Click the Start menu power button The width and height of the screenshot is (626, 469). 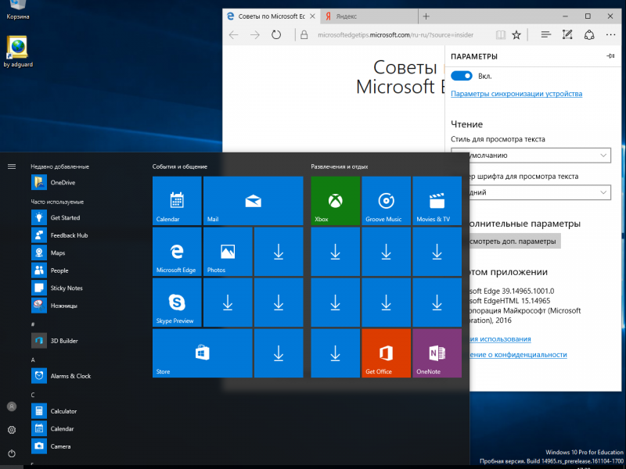pyautogui.click(x=12, y=453)
